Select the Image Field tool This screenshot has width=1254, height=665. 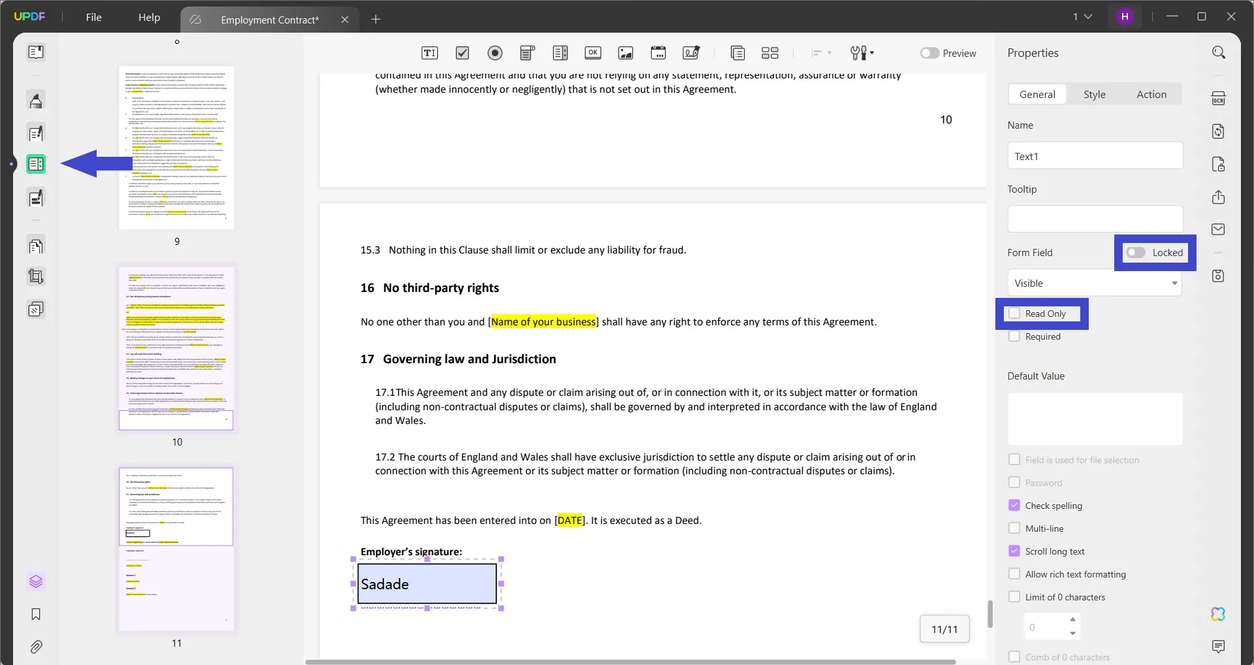(626, 53)
